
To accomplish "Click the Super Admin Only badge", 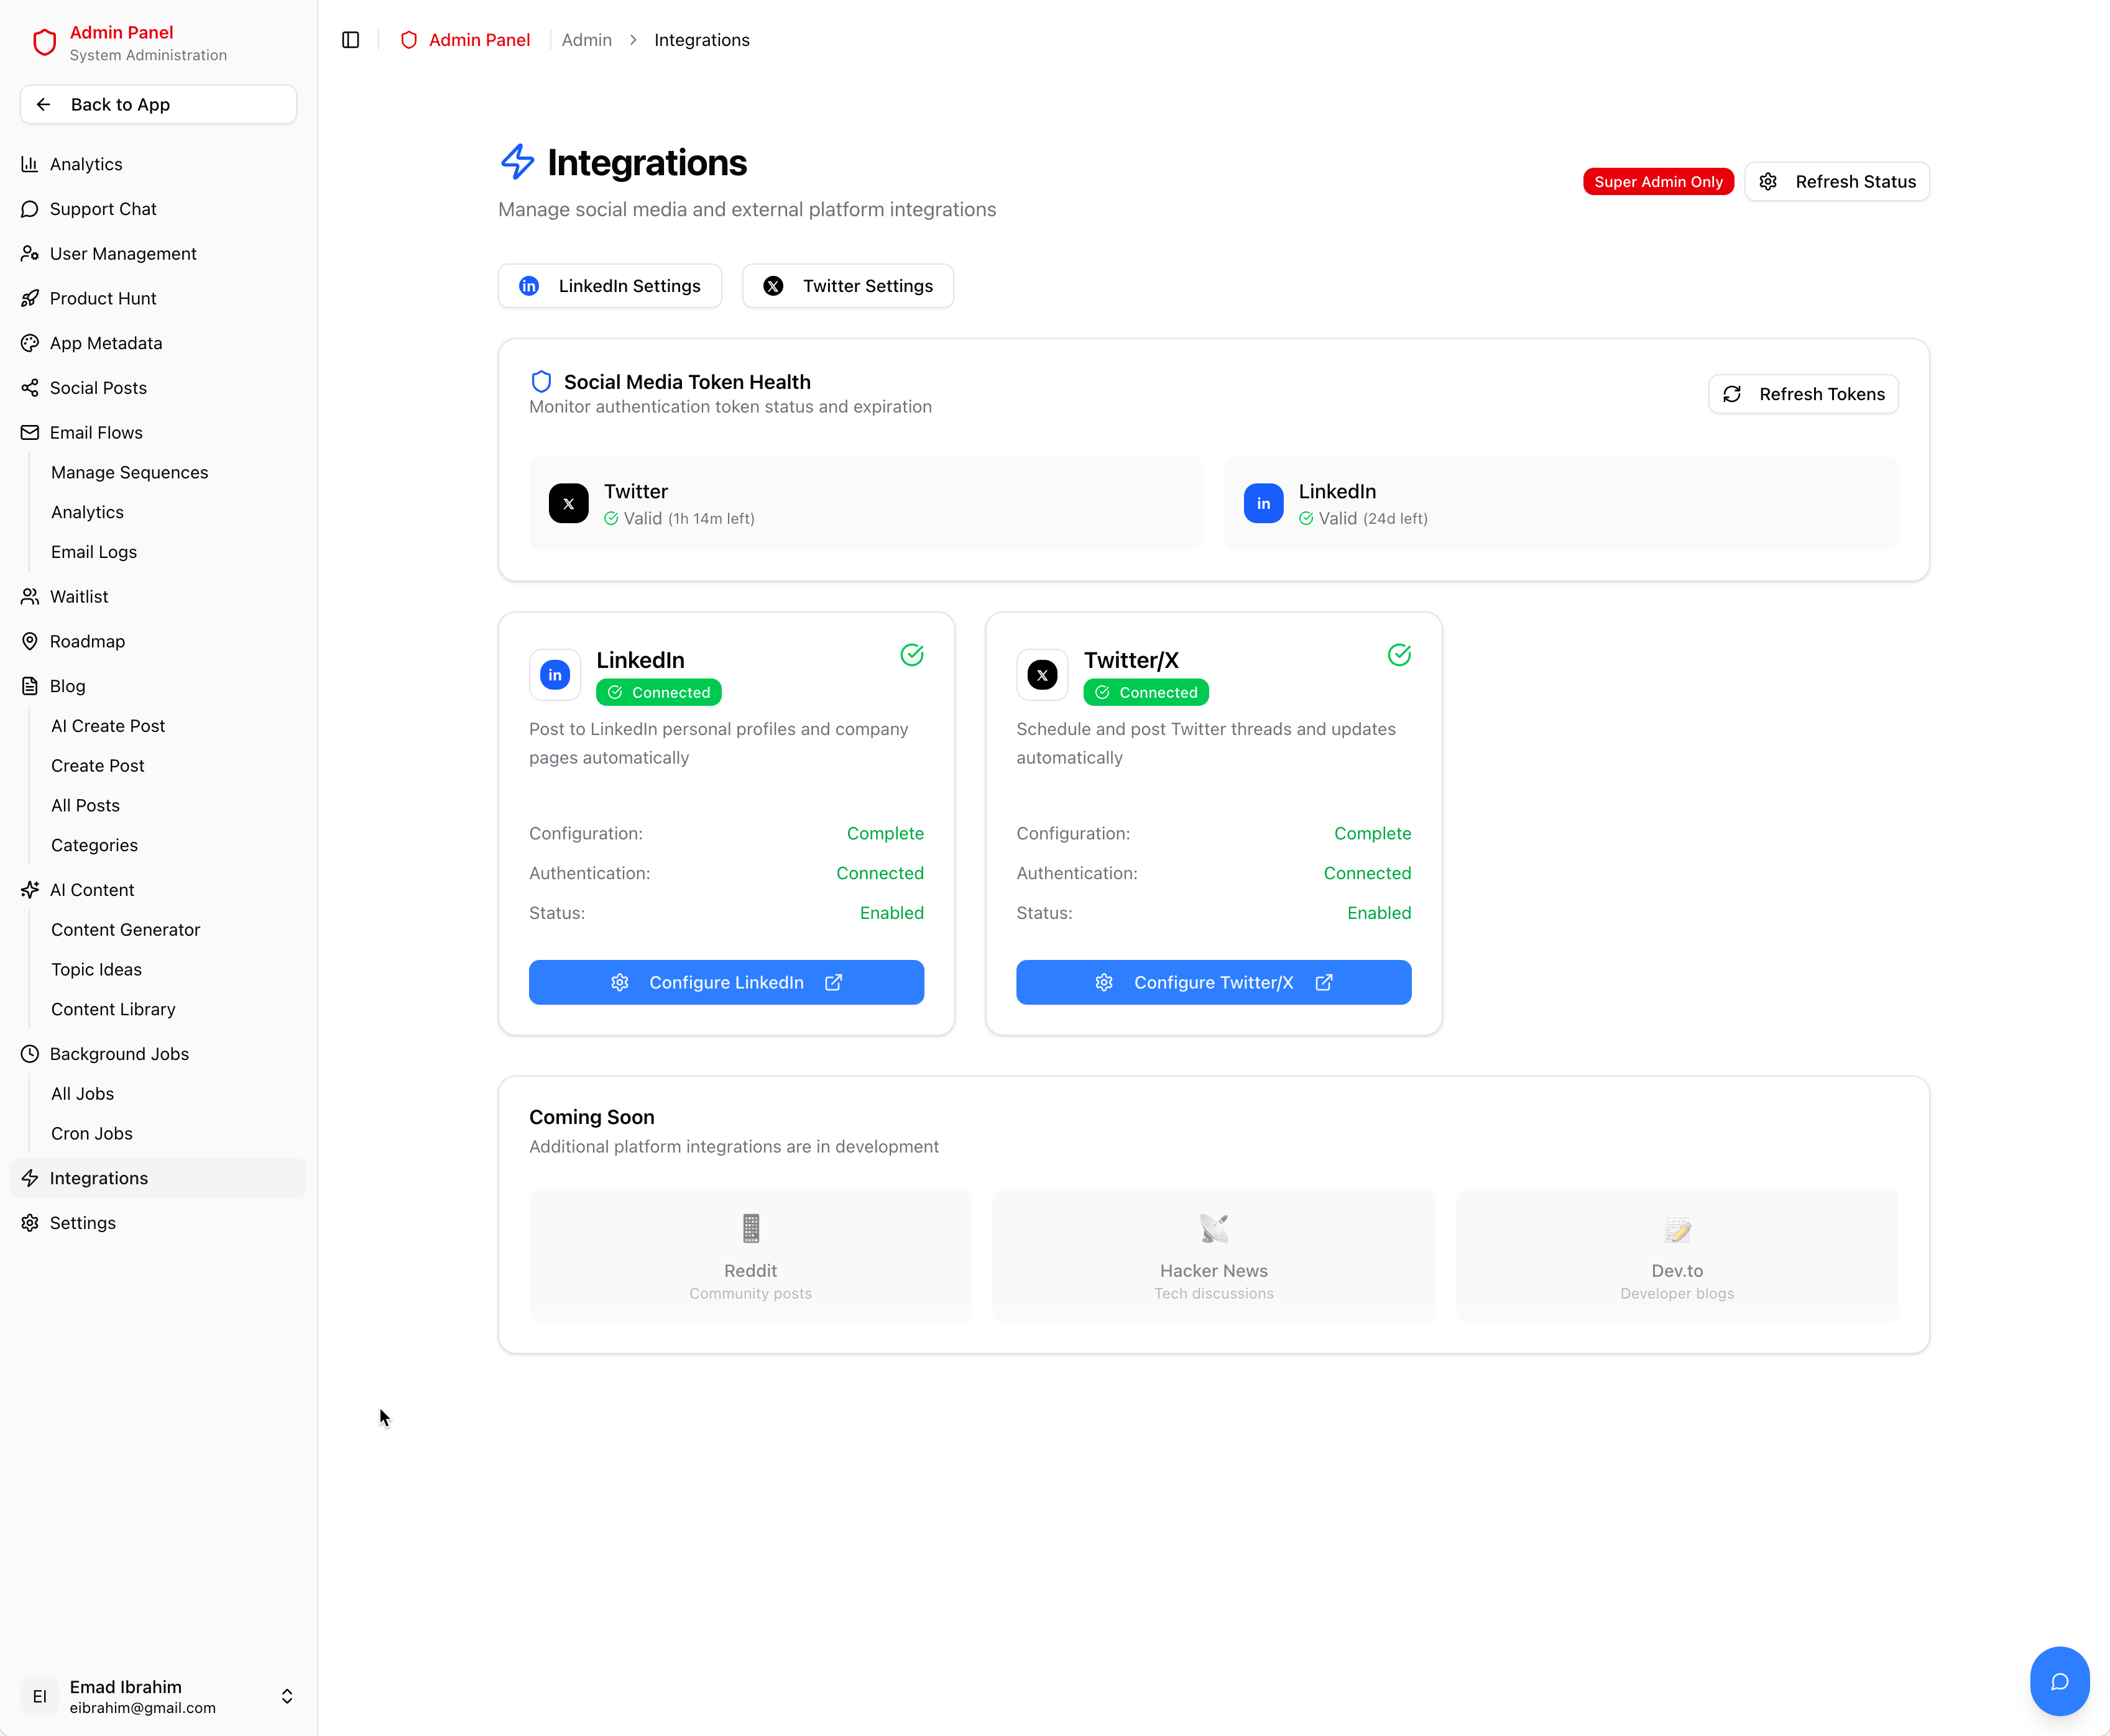I will coord(1657,181).
